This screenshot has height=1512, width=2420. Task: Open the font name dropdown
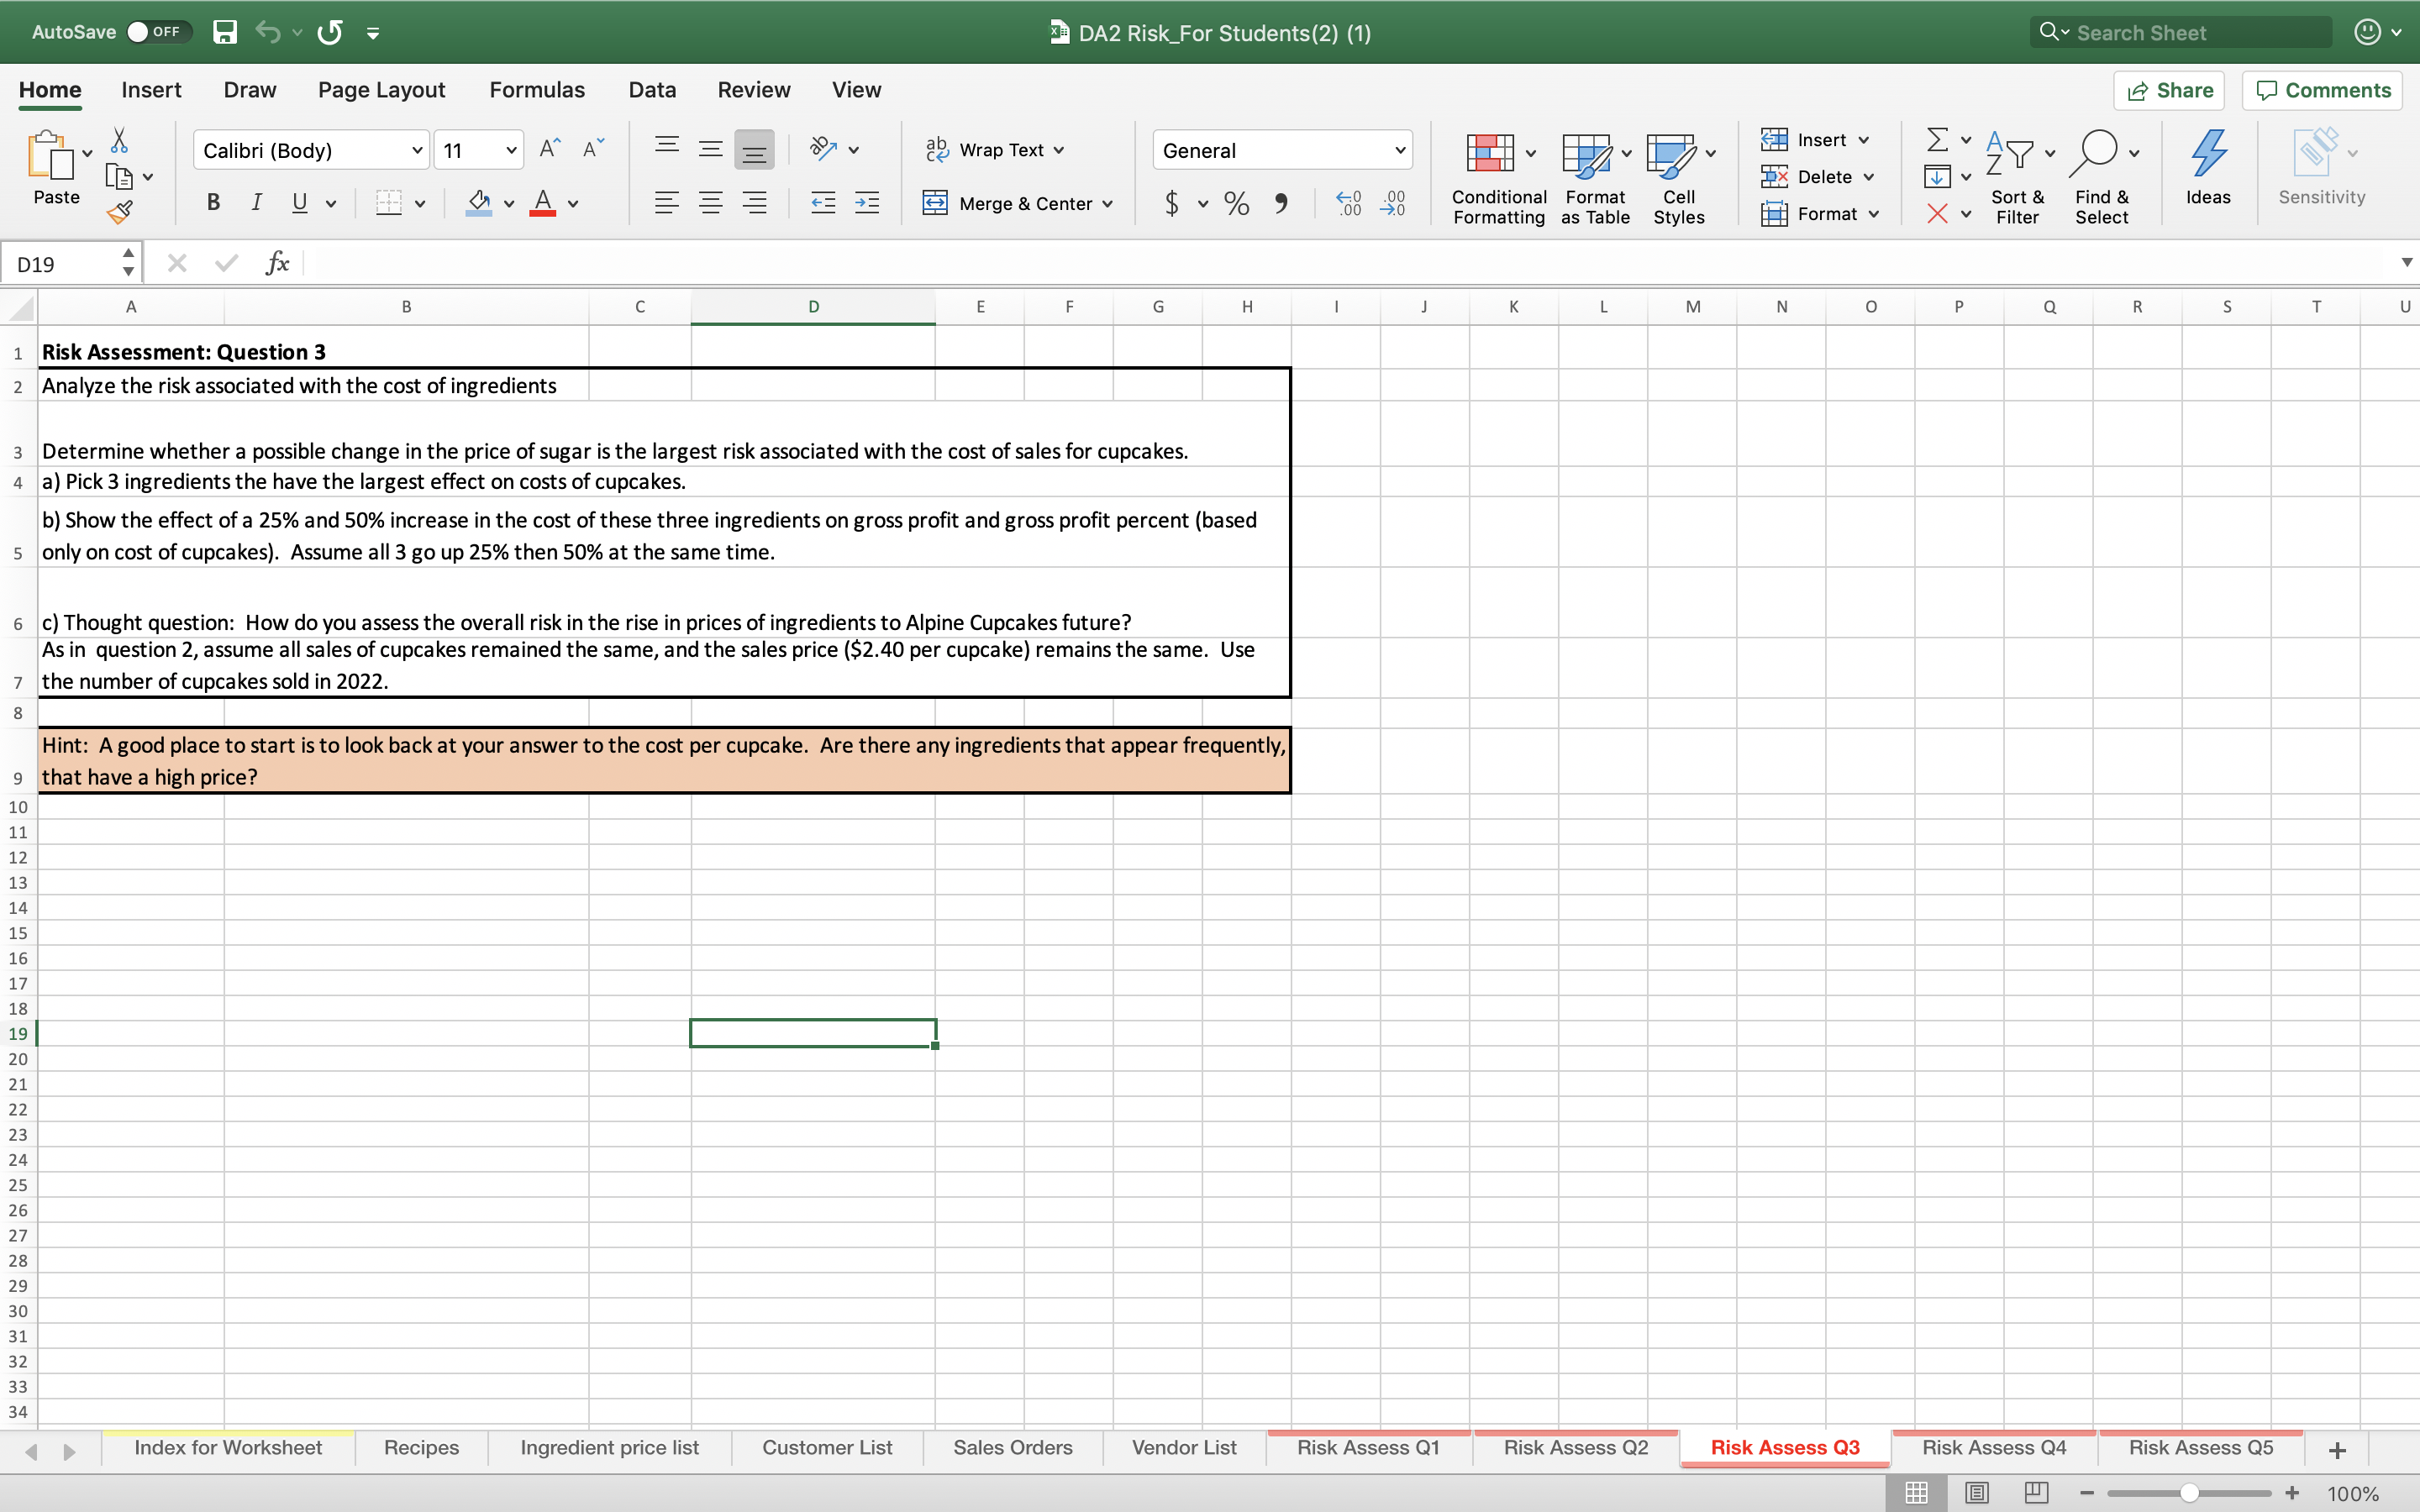417,149
